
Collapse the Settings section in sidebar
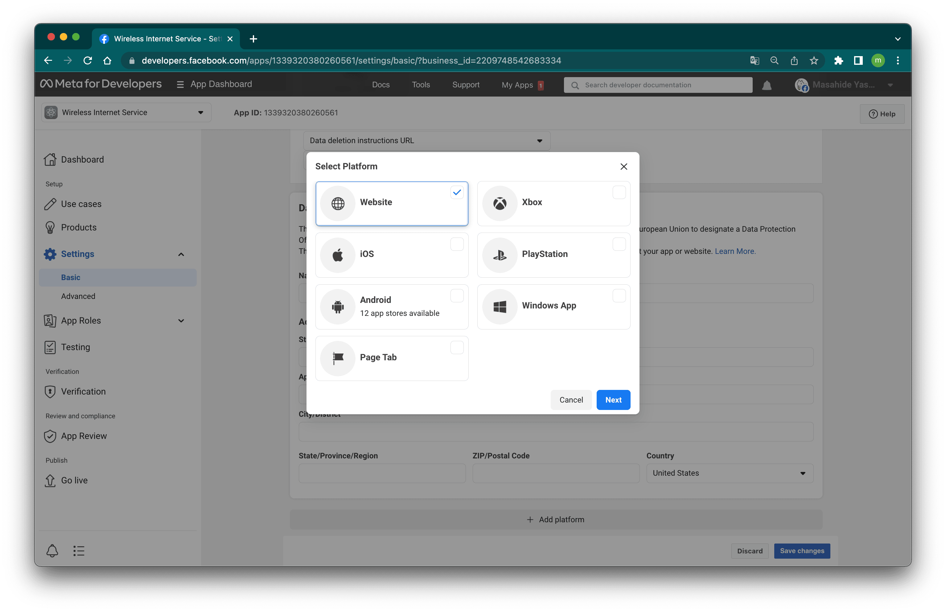[181, 254]
